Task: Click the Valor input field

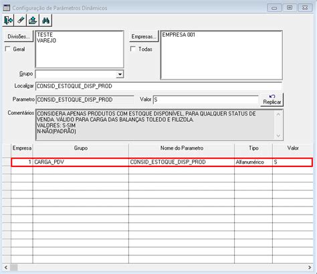Action: [205, 100]
